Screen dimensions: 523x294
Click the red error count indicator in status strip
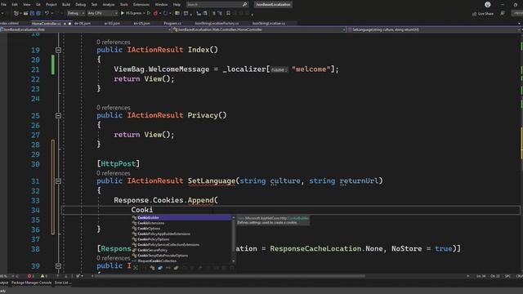pyautogui.click(x=31, y=276)
